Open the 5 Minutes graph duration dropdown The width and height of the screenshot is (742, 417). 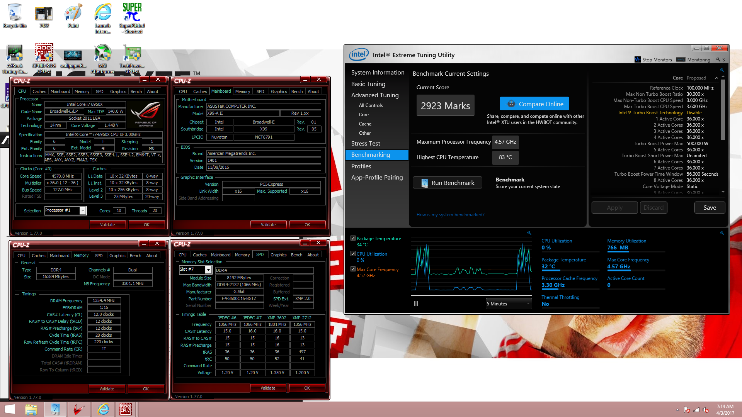tap(508, 303)
